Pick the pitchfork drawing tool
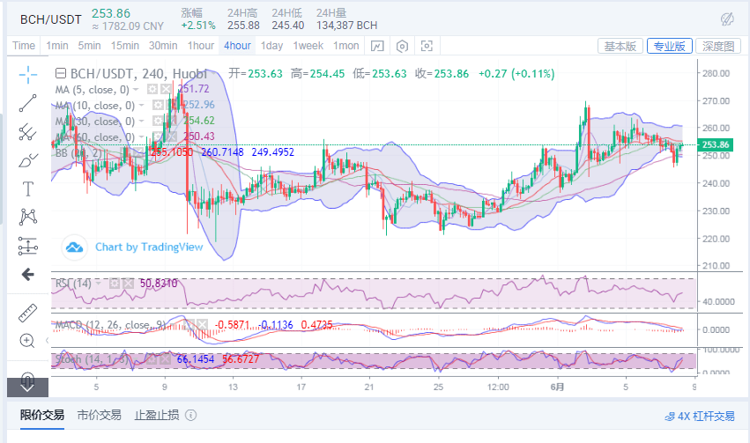This screenshot has height=443, width=750. pos(27,131)
